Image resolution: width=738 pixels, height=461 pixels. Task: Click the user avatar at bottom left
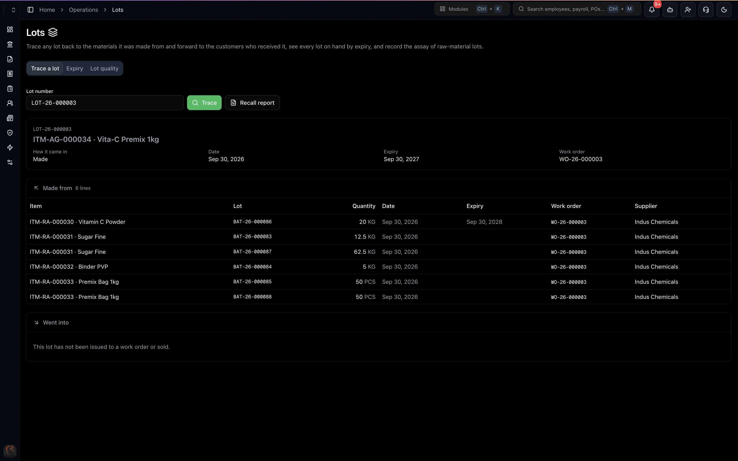[x=10, y=451]
